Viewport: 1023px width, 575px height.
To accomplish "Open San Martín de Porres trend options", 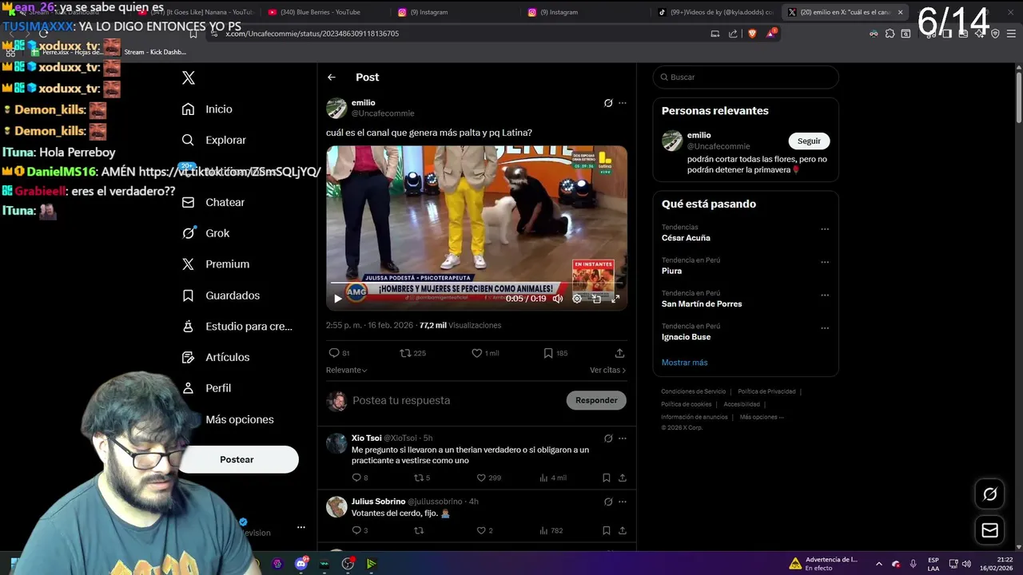I will tap(825, 295).
